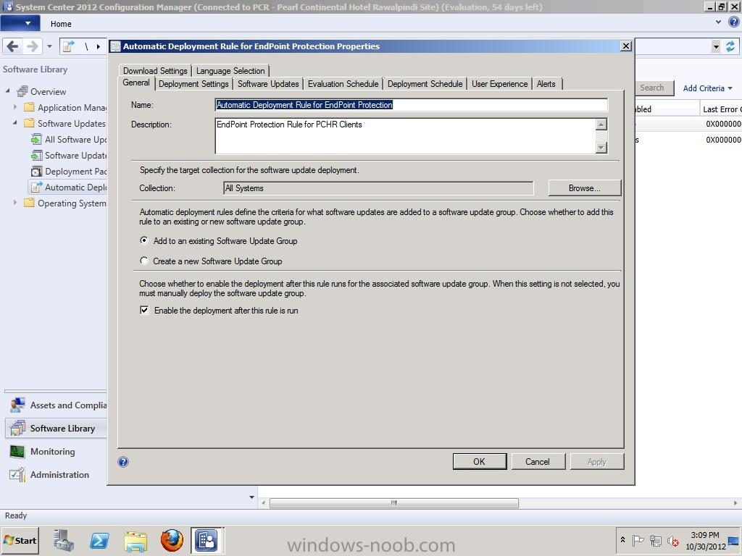This screenshot has width=742, height=556.
Task: Open the Software Library workspace
Action: coord(57,428)
